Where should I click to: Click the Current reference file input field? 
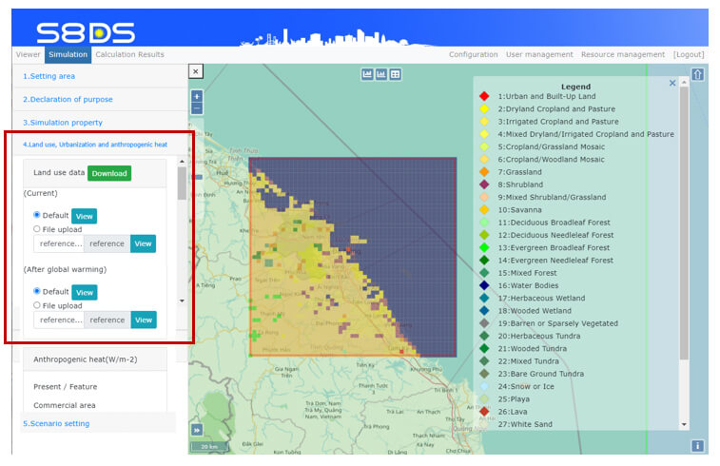(x=59, y=243)
